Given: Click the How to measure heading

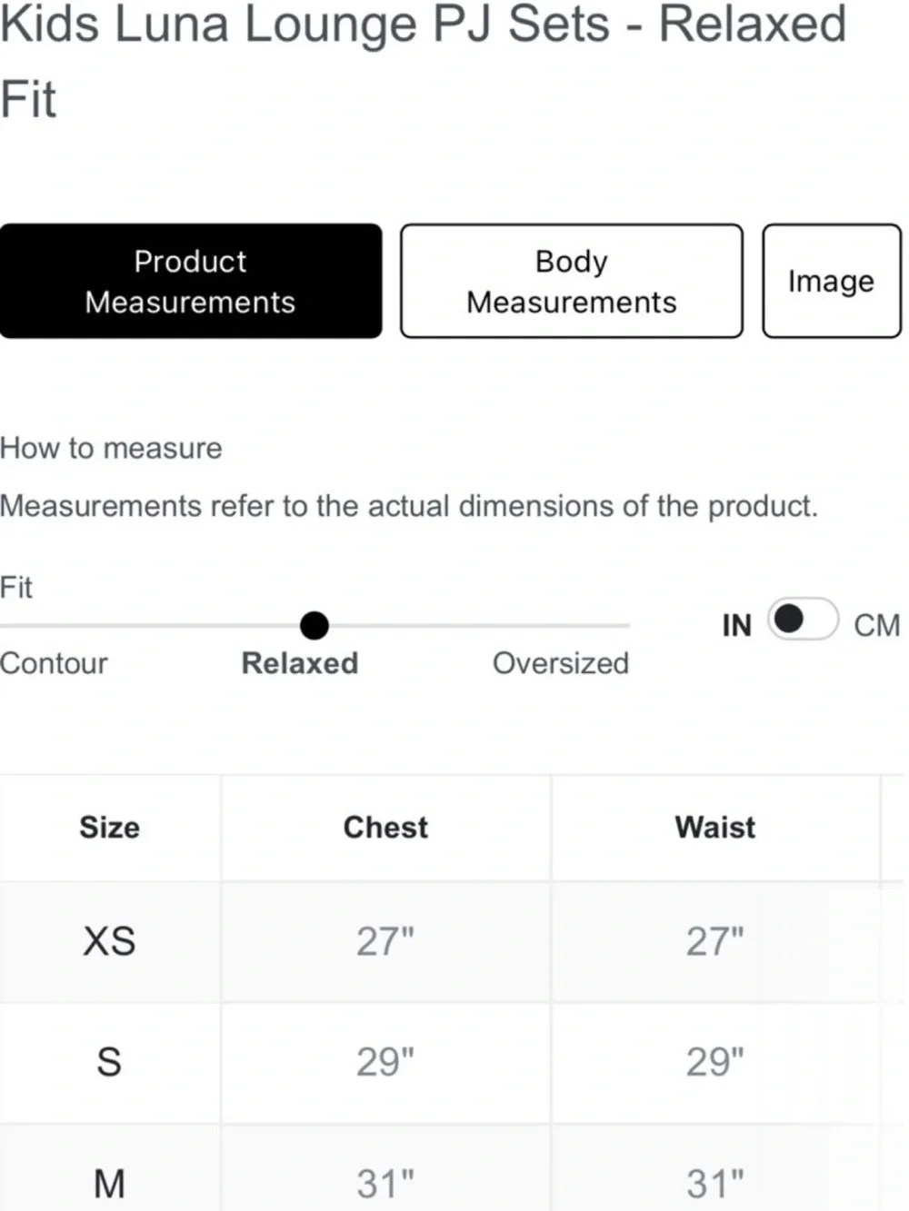Looking at the screenshot, I should click(111, 448).
